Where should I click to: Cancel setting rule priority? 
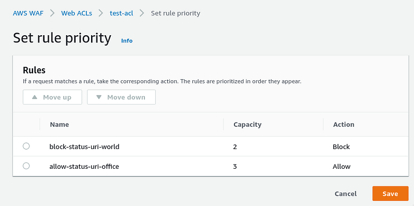pos(346,194)
